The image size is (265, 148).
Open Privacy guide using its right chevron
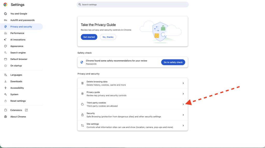183,94
